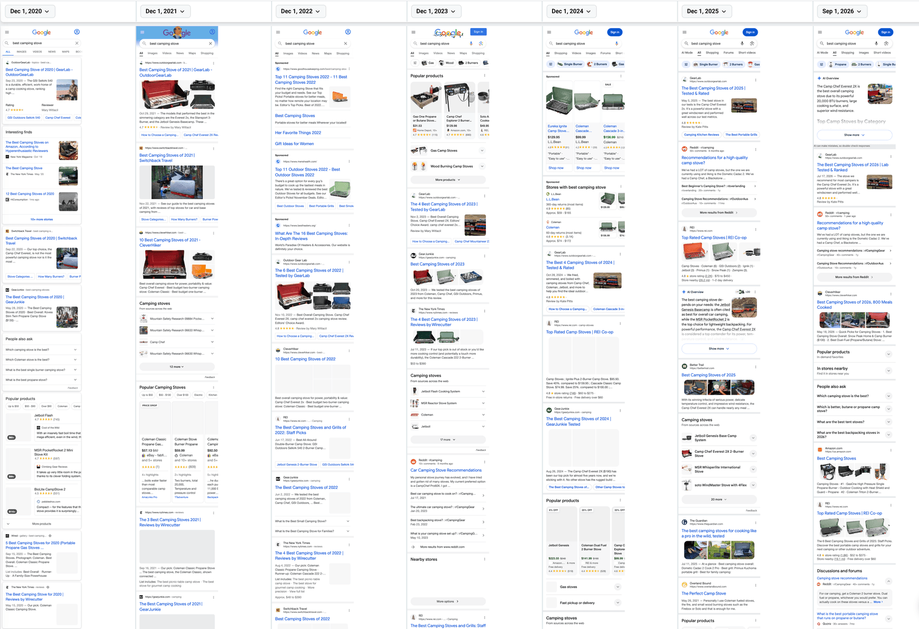Select AI Mode tab in the 2025 page
Image resolution: width=919 pixels, height=629 pixels.
pyautogui.click(x=687, y=53)
